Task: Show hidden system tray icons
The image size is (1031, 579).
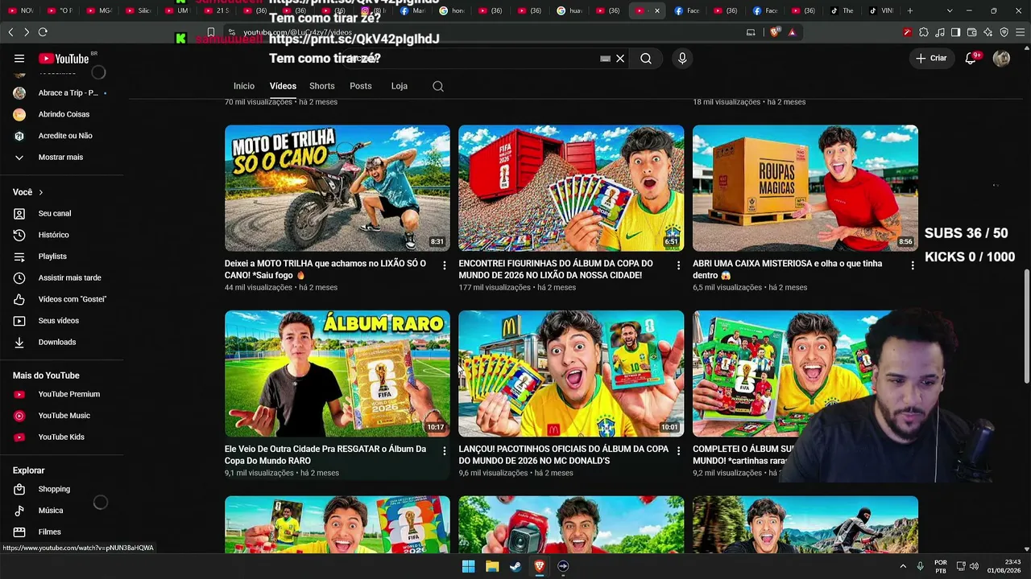Action: [x=903, y=566]
